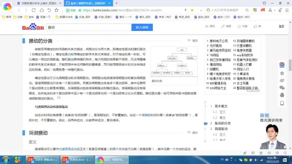Click the WeChat icon in right sidebar
The width and height of the screenshot is (292, 164).
(282, 88)
